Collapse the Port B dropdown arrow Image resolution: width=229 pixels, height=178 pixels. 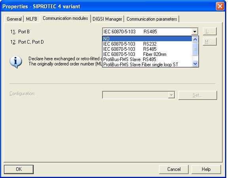pos(195,31)
